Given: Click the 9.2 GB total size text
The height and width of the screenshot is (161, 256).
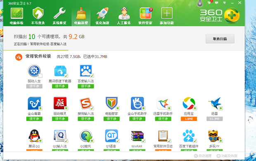Looking at the screenshot, I should click(x=76, y=37).
